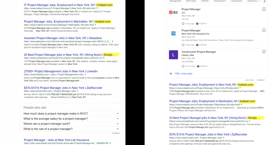The image size is (273, 145).
Task: Bookmark the JLL Project Manager job
Action: coord(264,9)
